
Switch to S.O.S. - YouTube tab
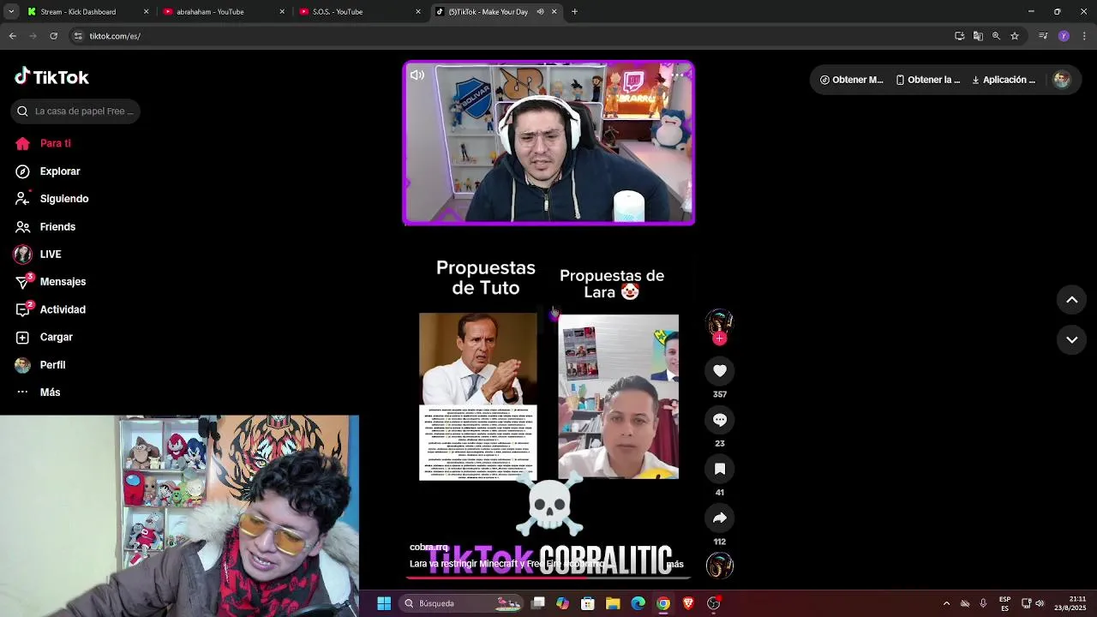coord(361,12)
